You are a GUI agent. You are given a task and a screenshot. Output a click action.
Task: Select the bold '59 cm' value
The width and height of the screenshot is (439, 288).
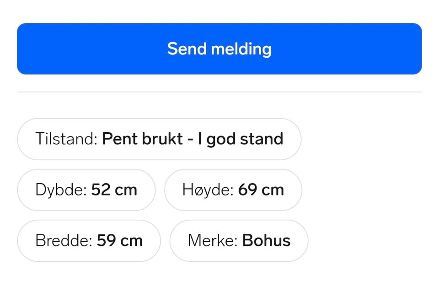click(120, 240)
